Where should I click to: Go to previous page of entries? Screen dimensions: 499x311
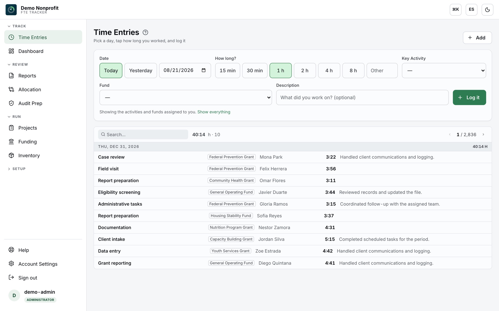450,135
